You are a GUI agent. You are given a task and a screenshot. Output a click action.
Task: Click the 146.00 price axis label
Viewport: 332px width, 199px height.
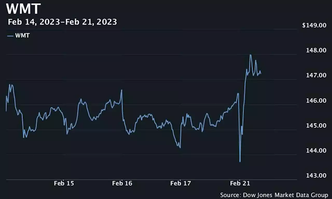tap(316, 100)
